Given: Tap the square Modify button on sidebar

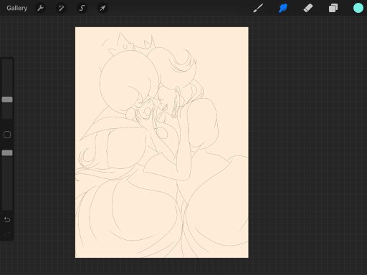Looking at the screenshot, I should (7, 135).
